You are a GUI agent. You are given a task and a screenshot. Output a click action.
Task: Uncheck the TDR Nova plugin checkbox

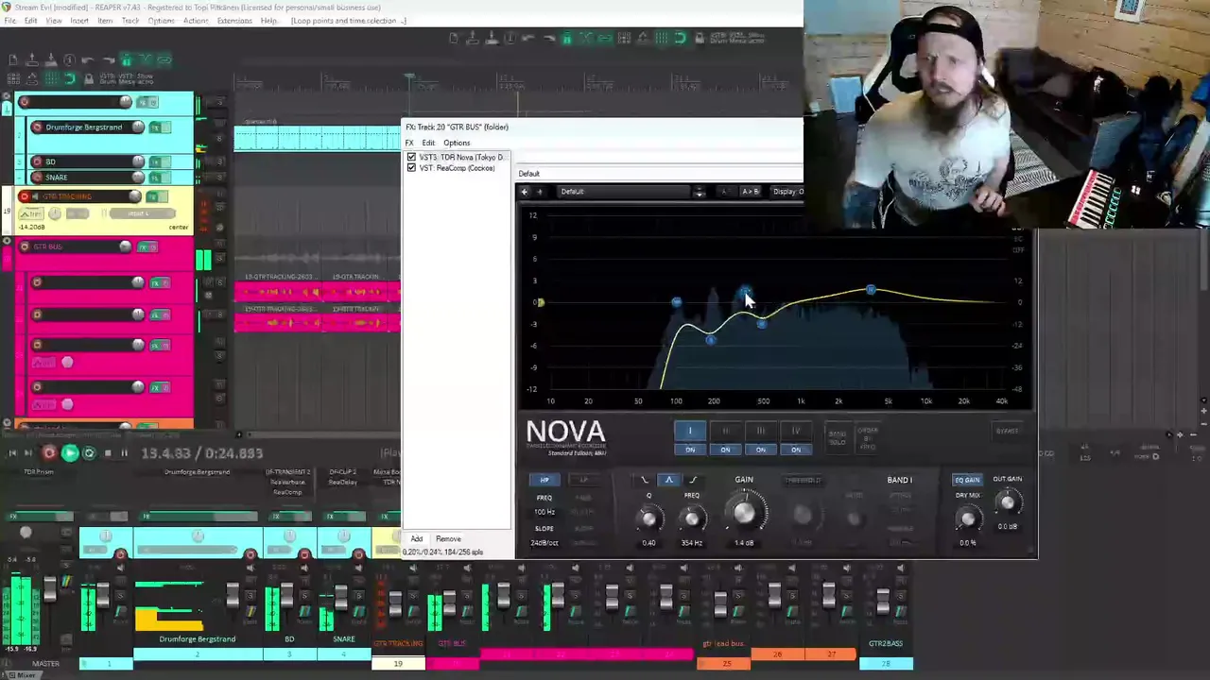pos(411,157)
